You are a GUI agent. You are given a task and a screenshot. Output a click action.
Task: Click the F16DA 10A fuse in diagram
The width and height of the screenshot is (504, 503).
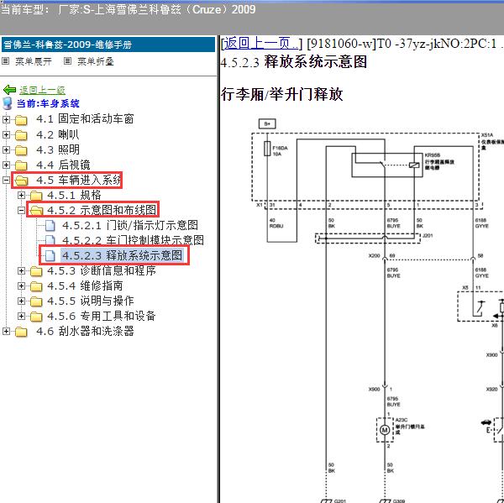(267, 149)
